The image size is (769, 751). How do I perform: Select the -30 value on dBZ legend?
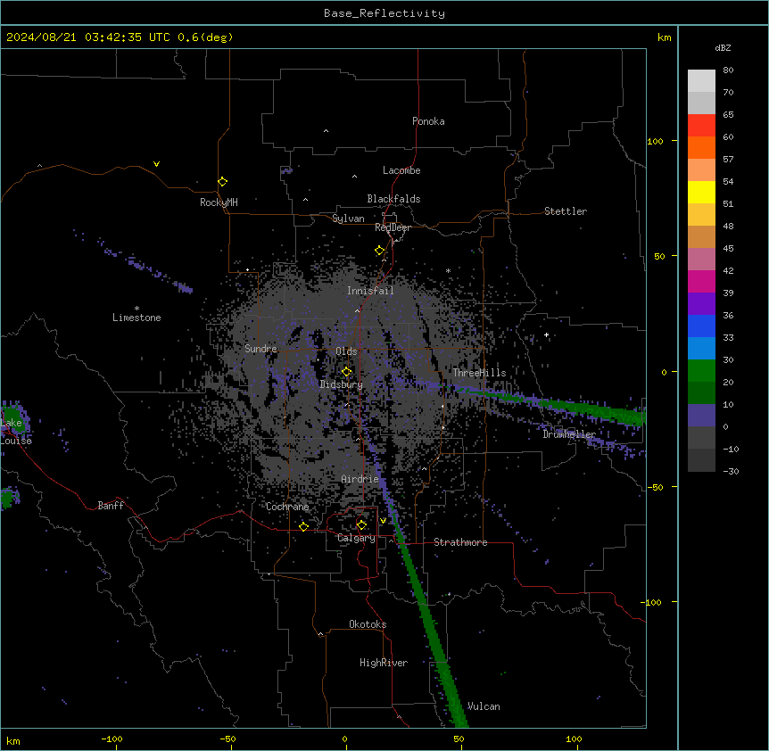tap(731, 472)
